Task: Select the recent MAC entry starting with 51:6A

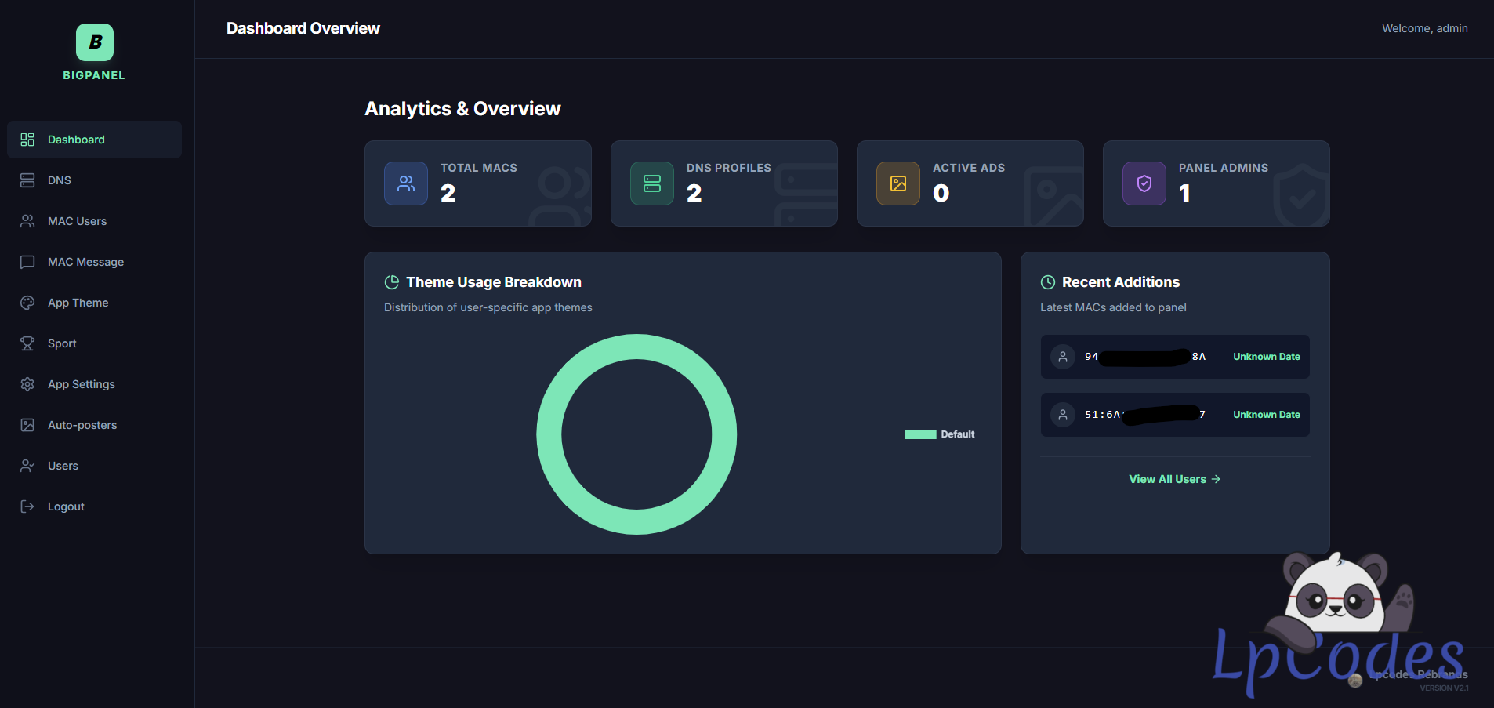Action: [1174, 415]
